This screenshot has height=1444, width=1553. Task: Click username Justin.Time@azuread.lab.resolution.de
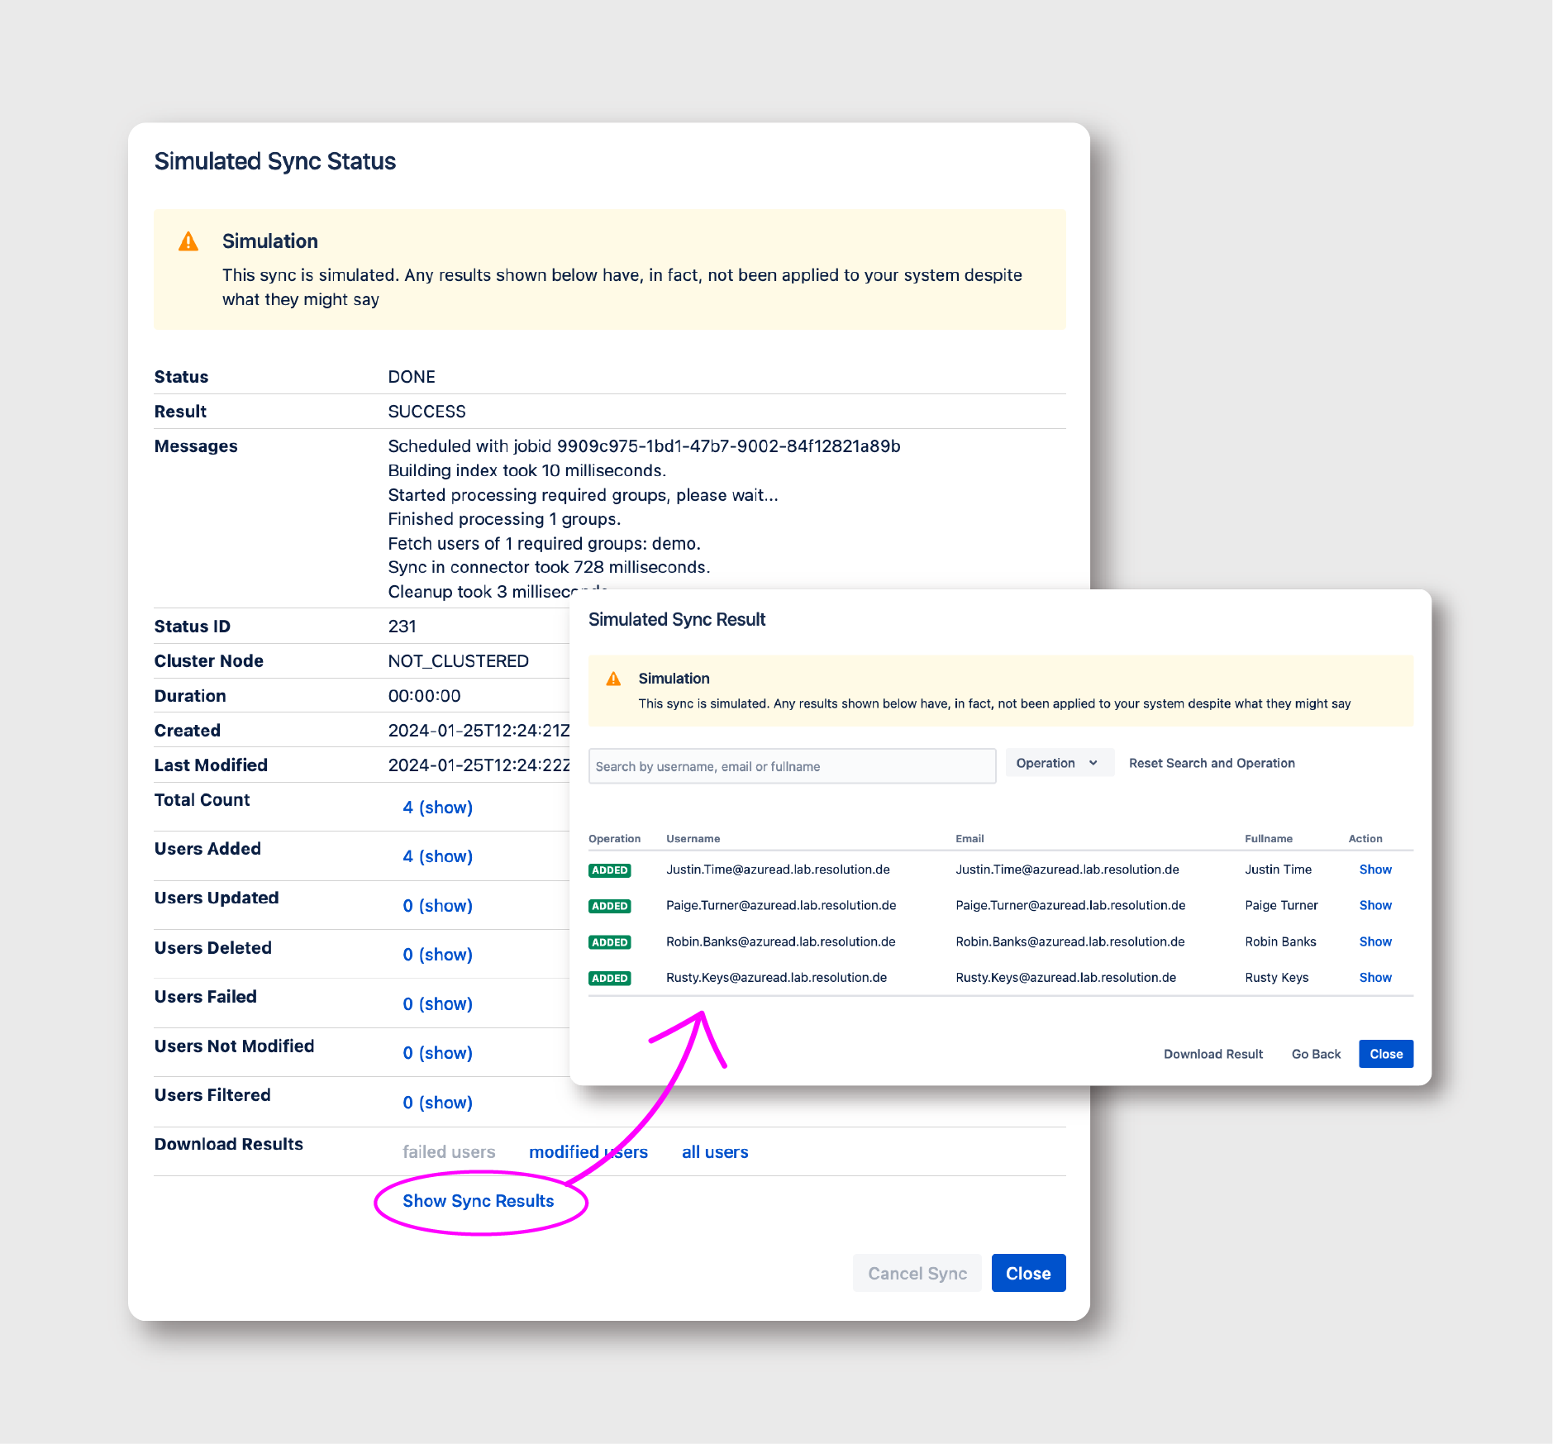[x=778, y=870]
